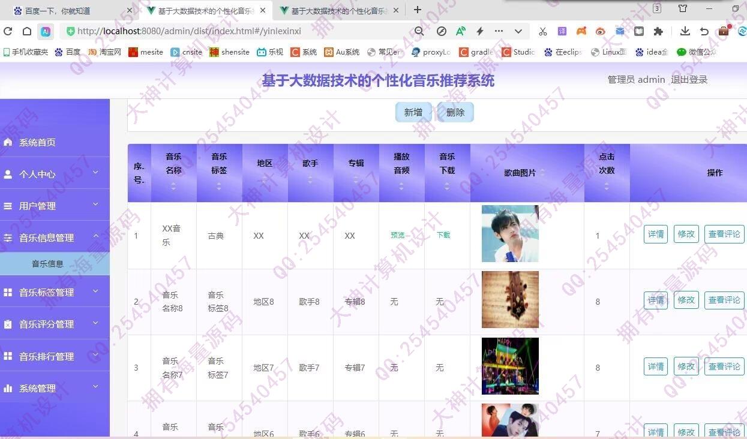
Task: Open the guitar cover image of 音乐名称8
Action: coord(510,300)
